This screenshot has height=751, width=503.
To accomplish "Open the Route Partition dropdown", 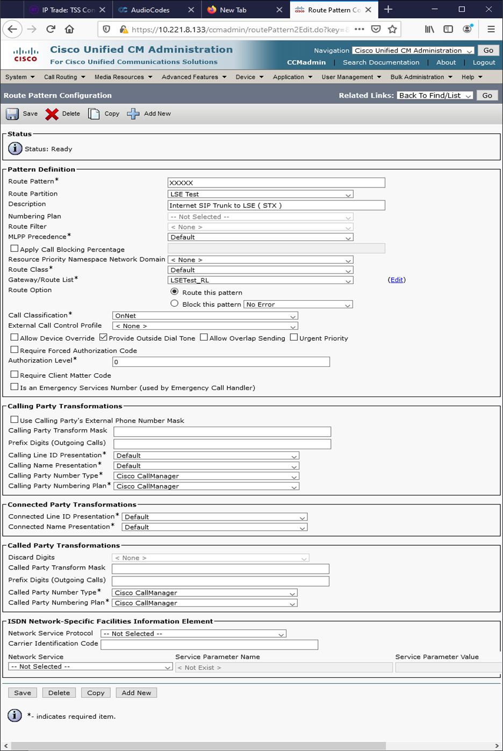I will point(261,194).
